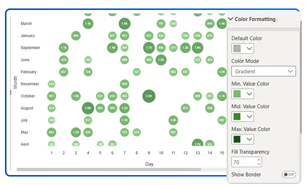Select the September day 13 bubble
305x185 pixels.
[x=198, y=48]
